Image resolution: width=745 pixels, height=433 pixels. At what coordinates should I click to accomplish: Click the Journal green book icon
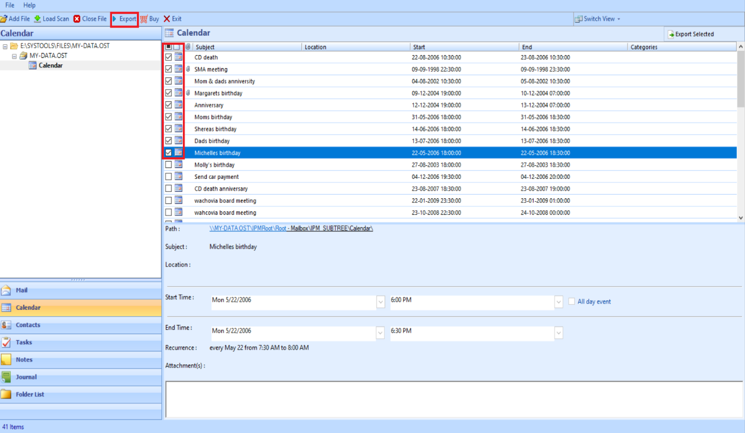pos(6,377)
